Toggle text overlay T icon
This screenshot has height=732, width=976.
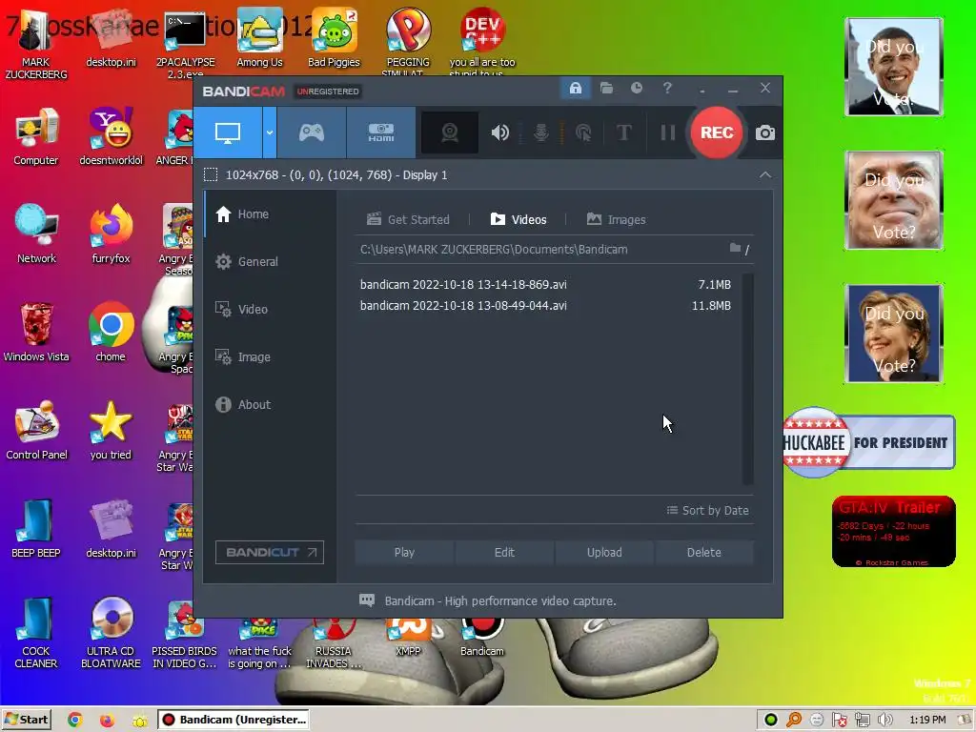pyautogui.click(x=623, y=132)
